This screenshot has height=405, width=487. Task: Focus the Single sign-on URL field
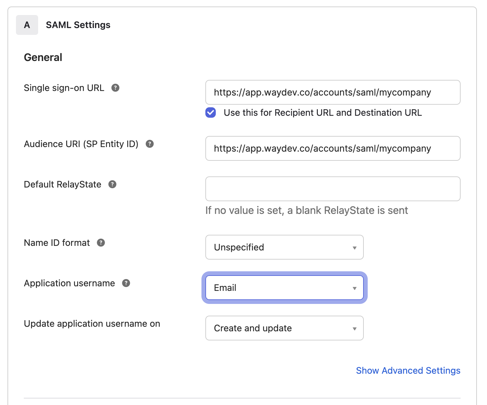click(x=332, y=92)
